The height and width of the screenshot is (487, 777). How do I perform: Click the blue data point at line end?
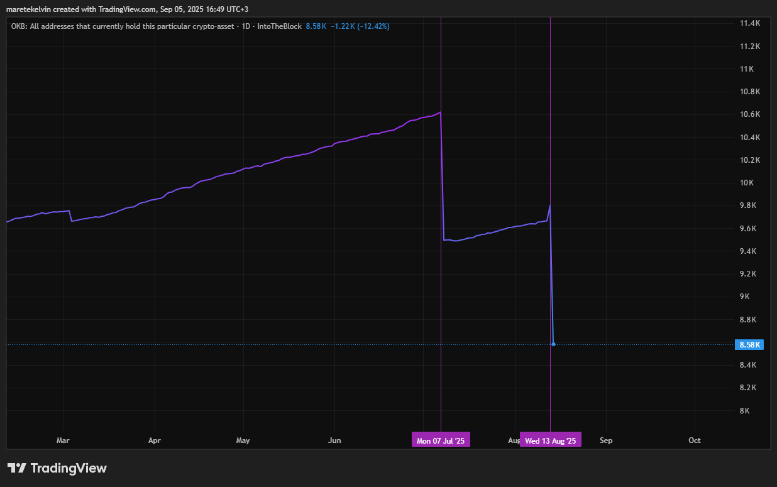(x=553, y=344)
